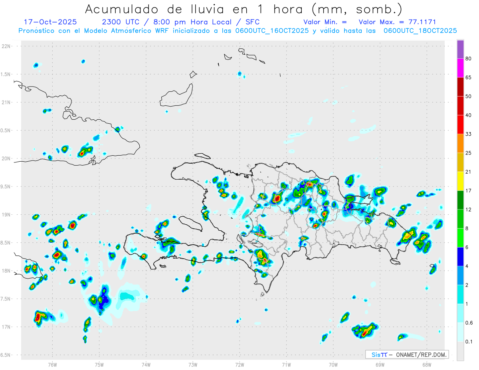Click the '65' color bar label
Screen dimensions: 479x370
pyautogui.click(x=469, y=77)
